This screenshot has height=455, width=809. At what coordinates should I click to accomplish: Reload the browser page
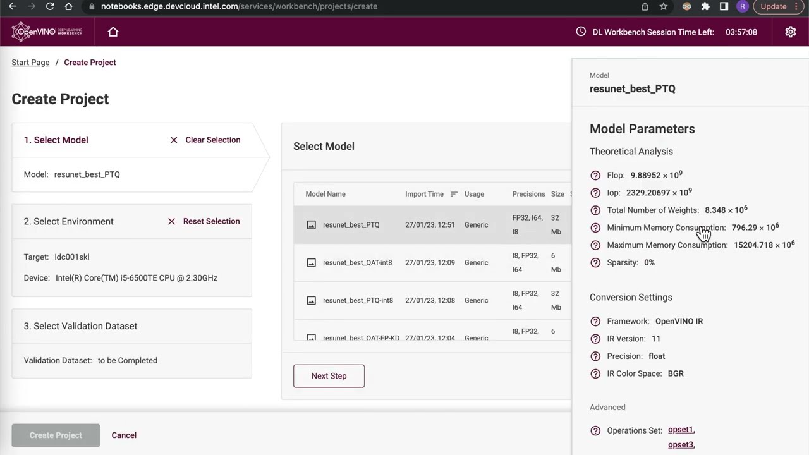(50, 6)
